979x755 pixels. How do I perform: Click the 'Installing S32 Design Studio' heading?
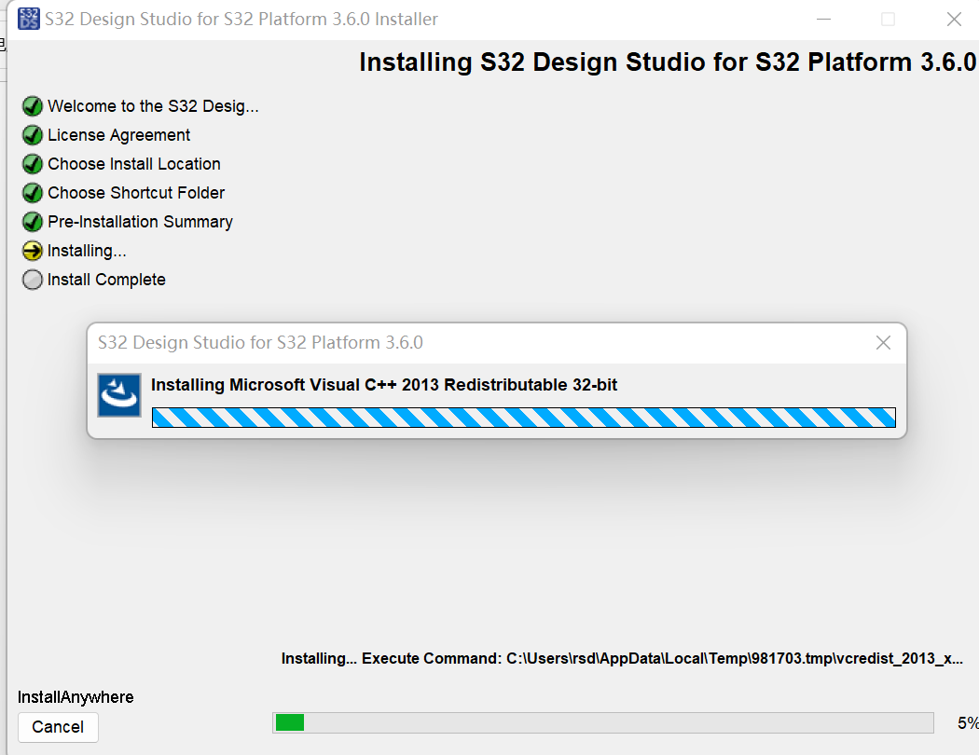(x=668, y=62)
